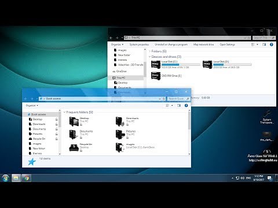Open view dropdown arrow in Quick access window
278x208 pixels.
(172, 105)
